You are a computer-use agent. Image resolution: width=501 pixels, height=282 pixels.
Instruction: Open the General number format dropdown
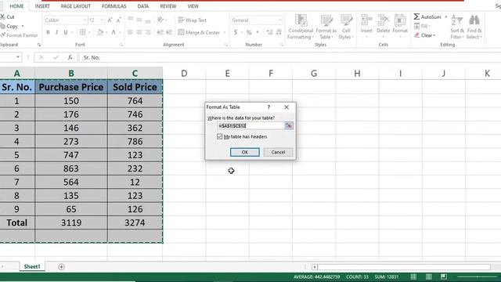[x=280, y=20]
